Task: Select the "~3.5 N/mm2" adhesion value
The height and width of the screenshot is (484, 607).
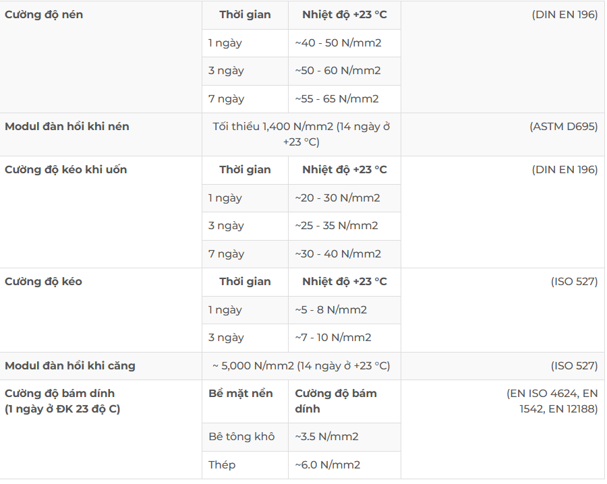Action: coord(327,437)
